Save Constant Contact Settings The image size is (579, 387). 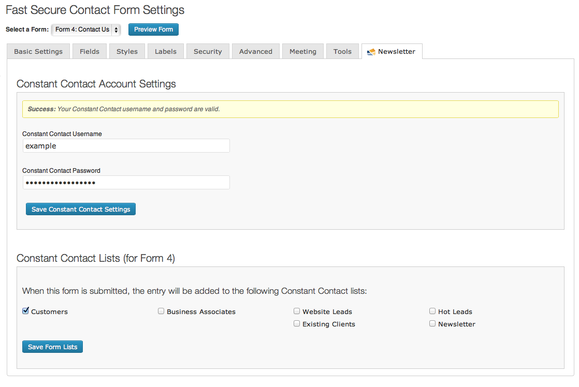pos(81,209)
